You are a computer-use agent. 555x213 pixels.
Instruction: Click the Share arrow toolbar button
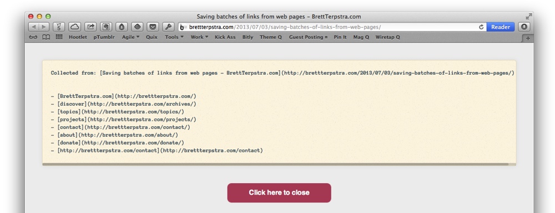point(90,27)
